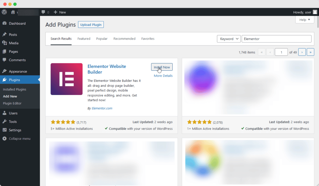Jump to the last results page
Viewport: 319px width, 186px height.
point(311,52)
